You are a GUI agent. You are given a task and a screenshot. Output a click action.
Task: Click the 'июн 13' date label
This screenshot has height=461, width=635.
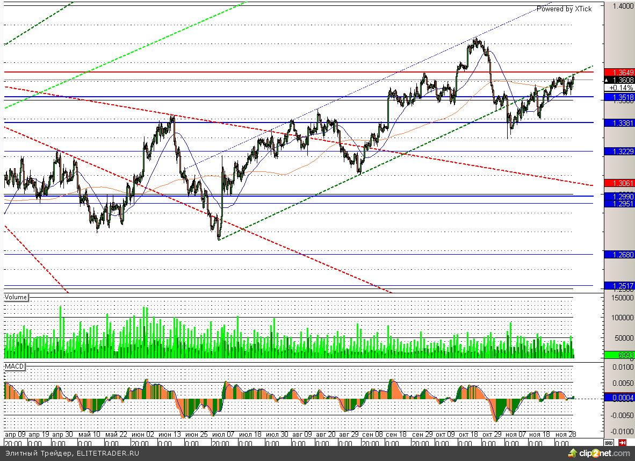(170, 434)
